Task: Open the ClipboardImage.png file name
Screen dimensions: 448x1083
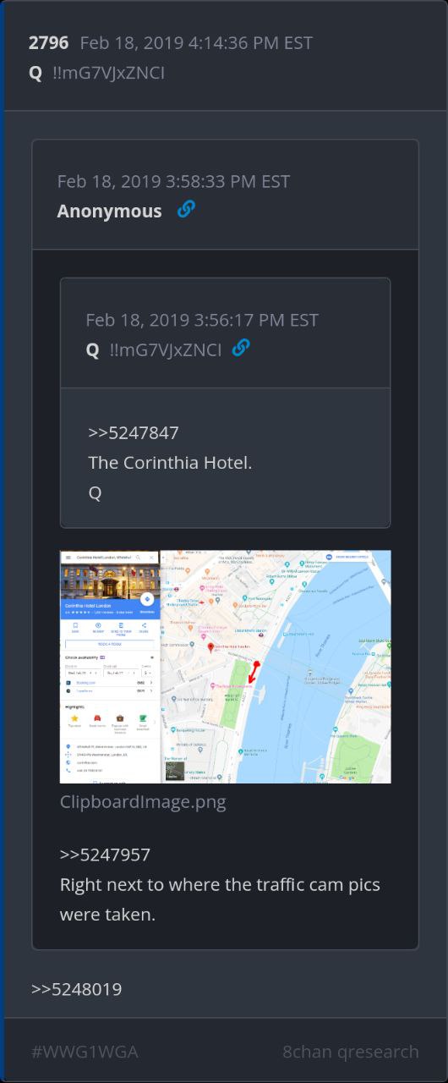Action: pyautogui.click(x=143, y=801)
